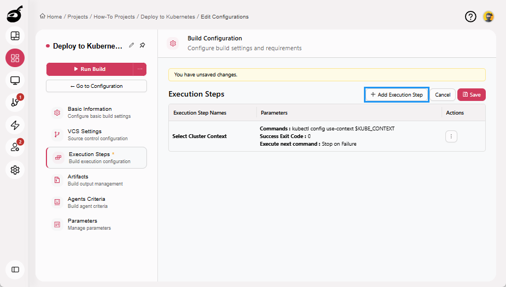Click the Parameters column header

pyautogui.click(x=274, y=113)
